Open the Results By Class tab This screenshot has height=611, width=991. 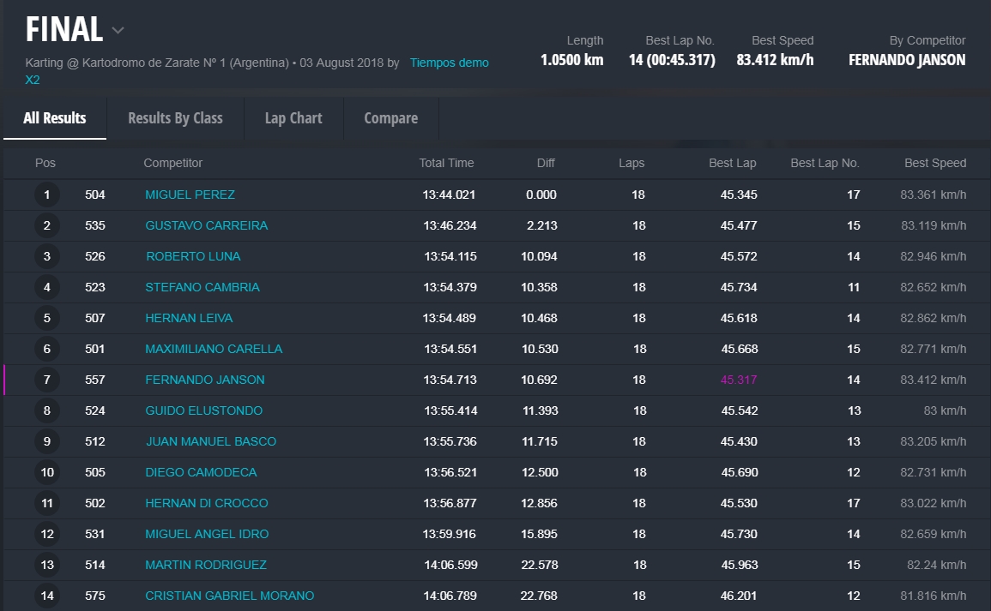coord(175,118)
